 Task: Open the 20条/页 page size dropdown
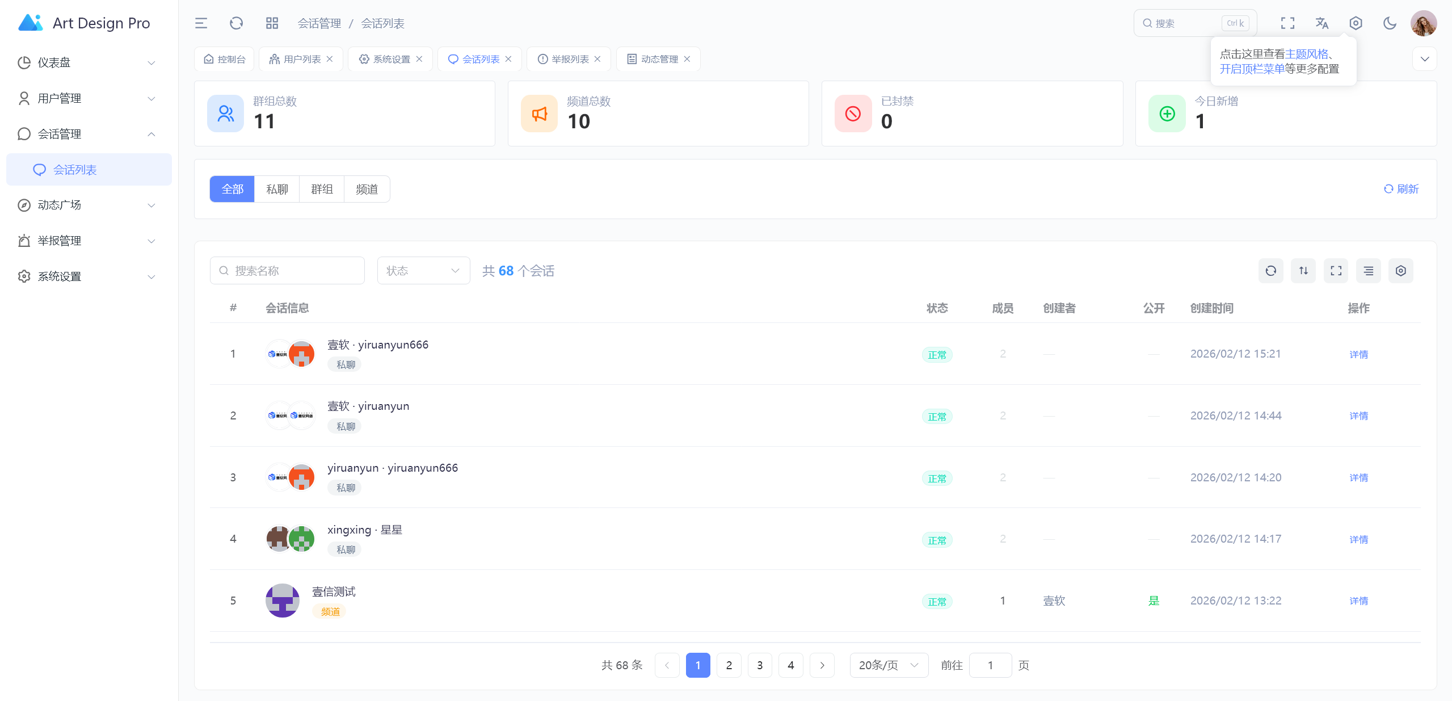pyautogui.click(x=888, y=665)
